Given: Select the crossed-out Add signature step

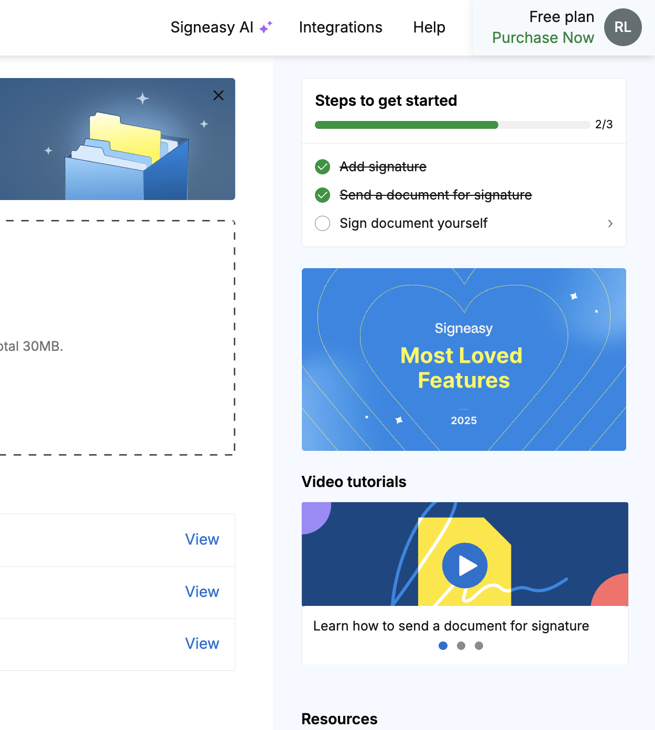Looking at the screenshot, I should (x=383, y=167).
